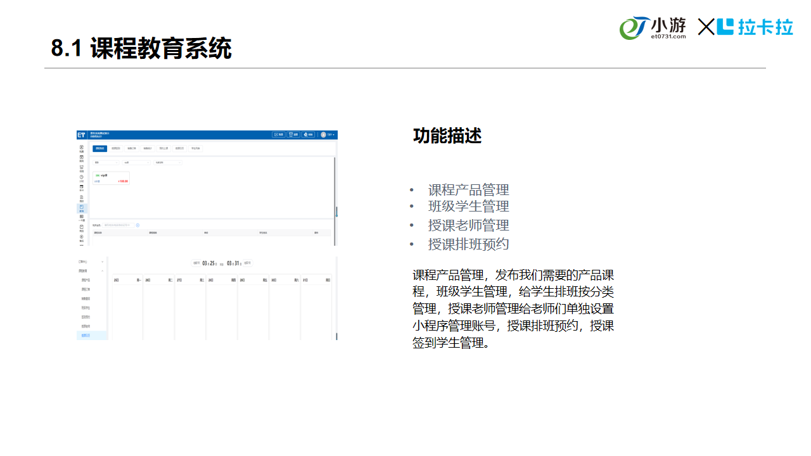Click the previous-week button left of 03月25日
Viewport: 811px width, 456px height.
point(196,263)
